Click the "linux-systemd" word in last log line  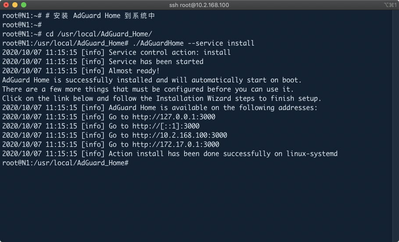pos(312,154)
